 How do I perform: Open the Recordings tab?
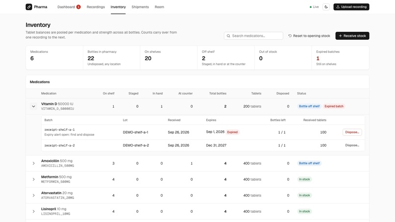[x=96, y=7]
